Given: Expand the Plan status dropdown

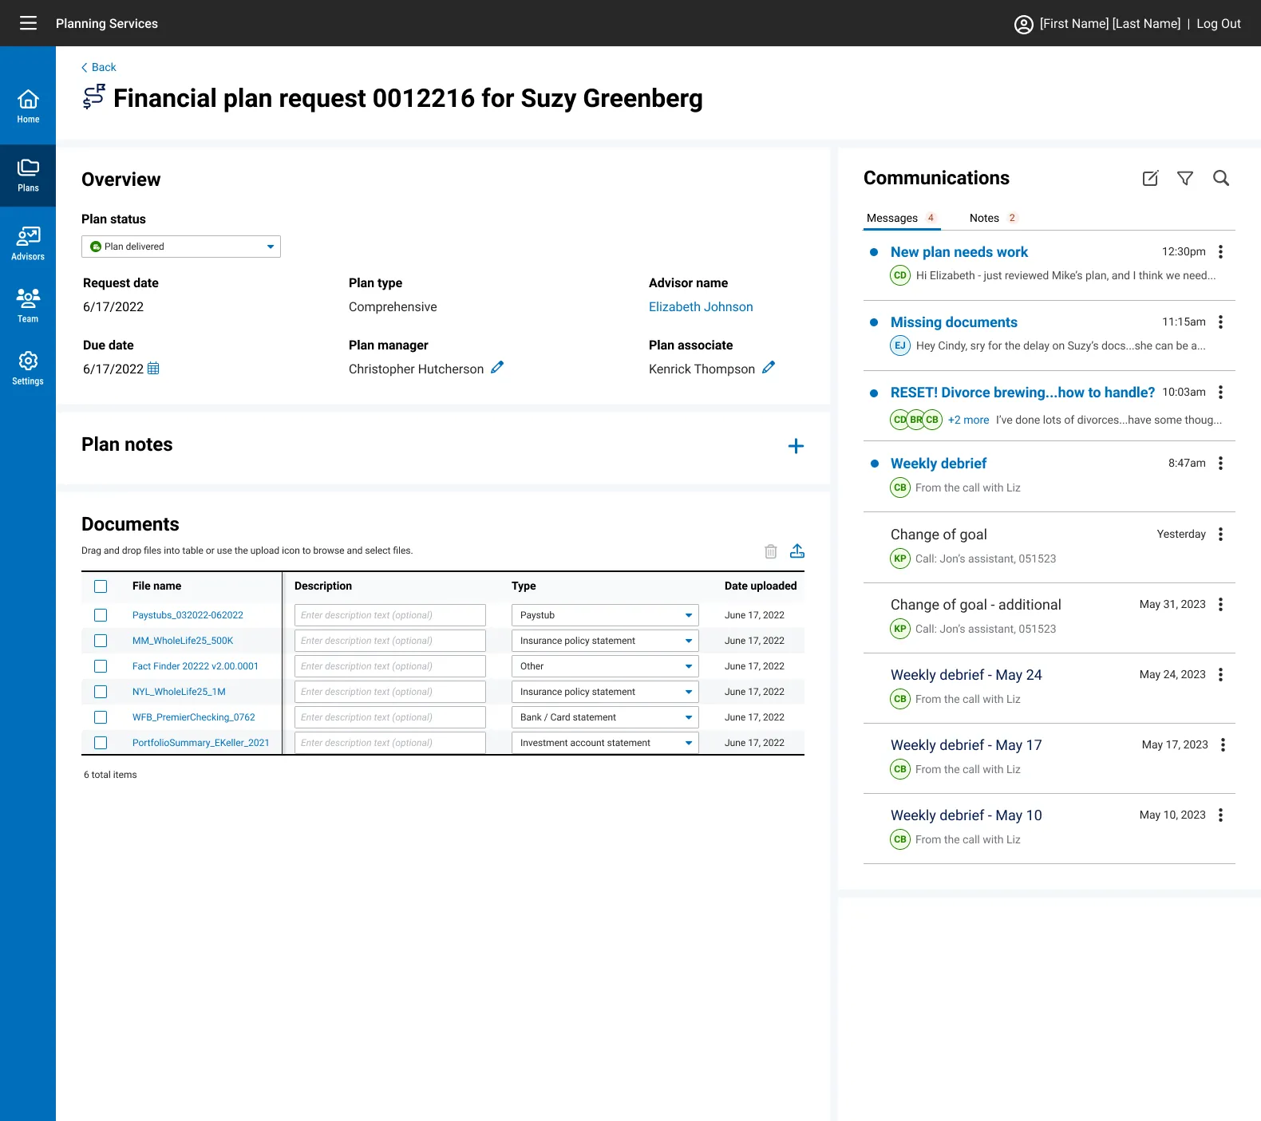Looking at the screenshot, I should pos(181,247).
